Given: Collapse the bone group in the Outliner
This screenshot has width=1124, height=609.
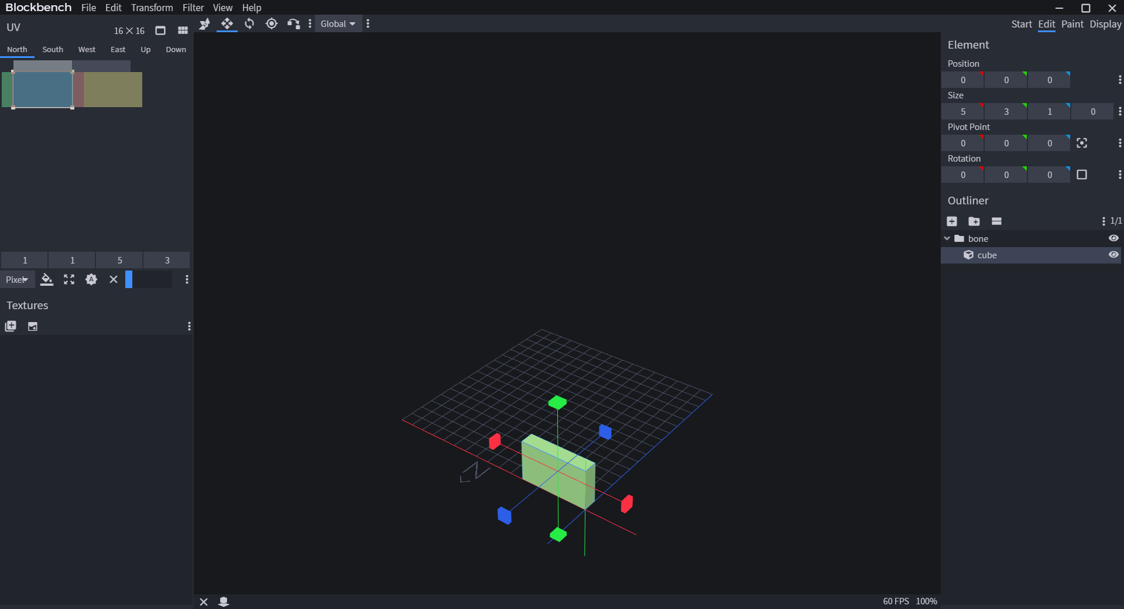Looking at the screenshot, I should coord(947,238).
